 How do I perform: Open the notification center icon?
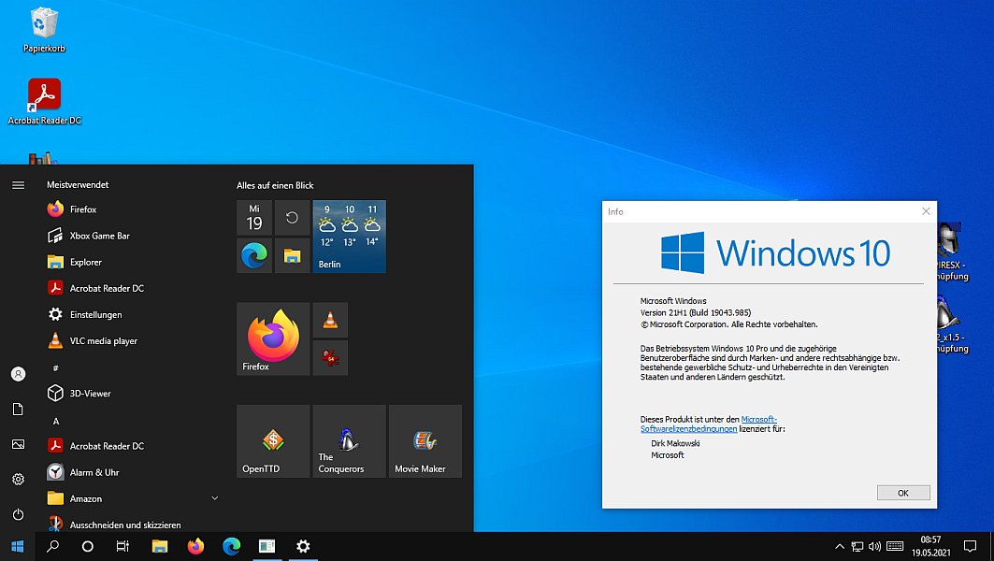[x=970, y=546]
